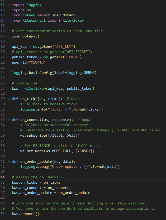The image size is (166, 220).
Task: Click kws.connect() on the last line
Action: [x=25, y=214]
